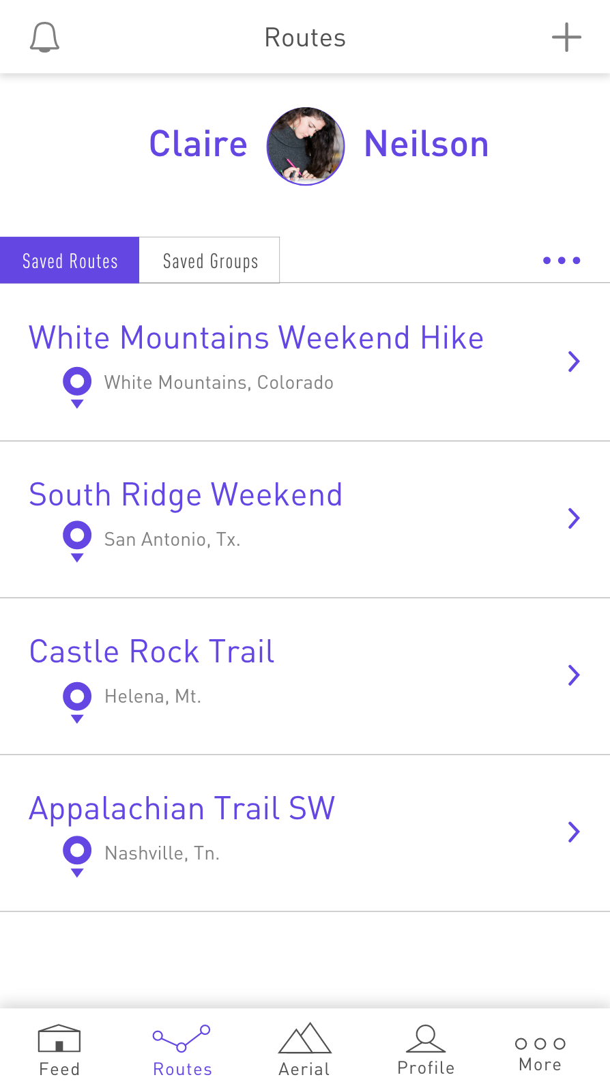Viewport: 610px width, 1086px height.
Task: Tap the More circles icon
Action: tap(540, 1044)
